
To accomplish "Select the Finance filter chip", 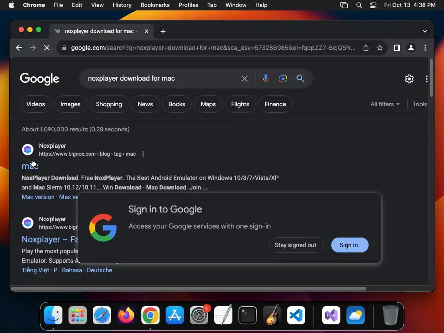I will tap(275, 104).
